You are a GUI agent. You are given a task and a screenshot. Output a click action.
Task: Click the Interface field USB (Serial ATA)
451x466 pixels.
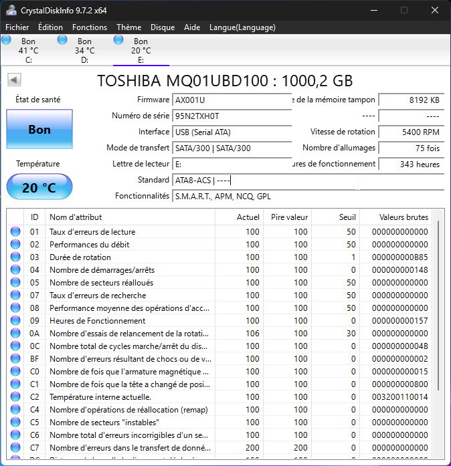[x=232, y=132]
